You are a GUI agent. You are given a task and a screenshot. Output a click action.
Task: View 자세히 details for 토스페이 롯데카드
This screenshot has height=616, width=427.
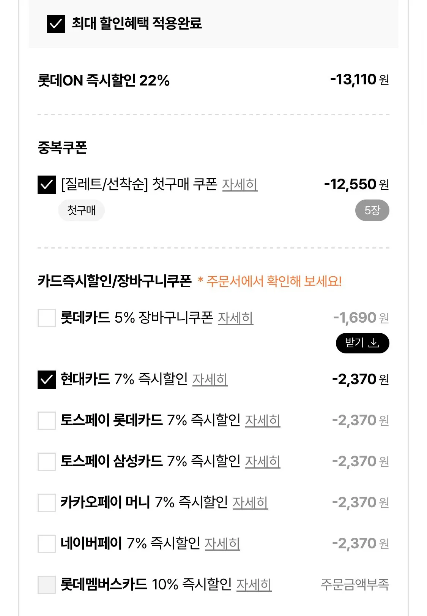point(263,421)
